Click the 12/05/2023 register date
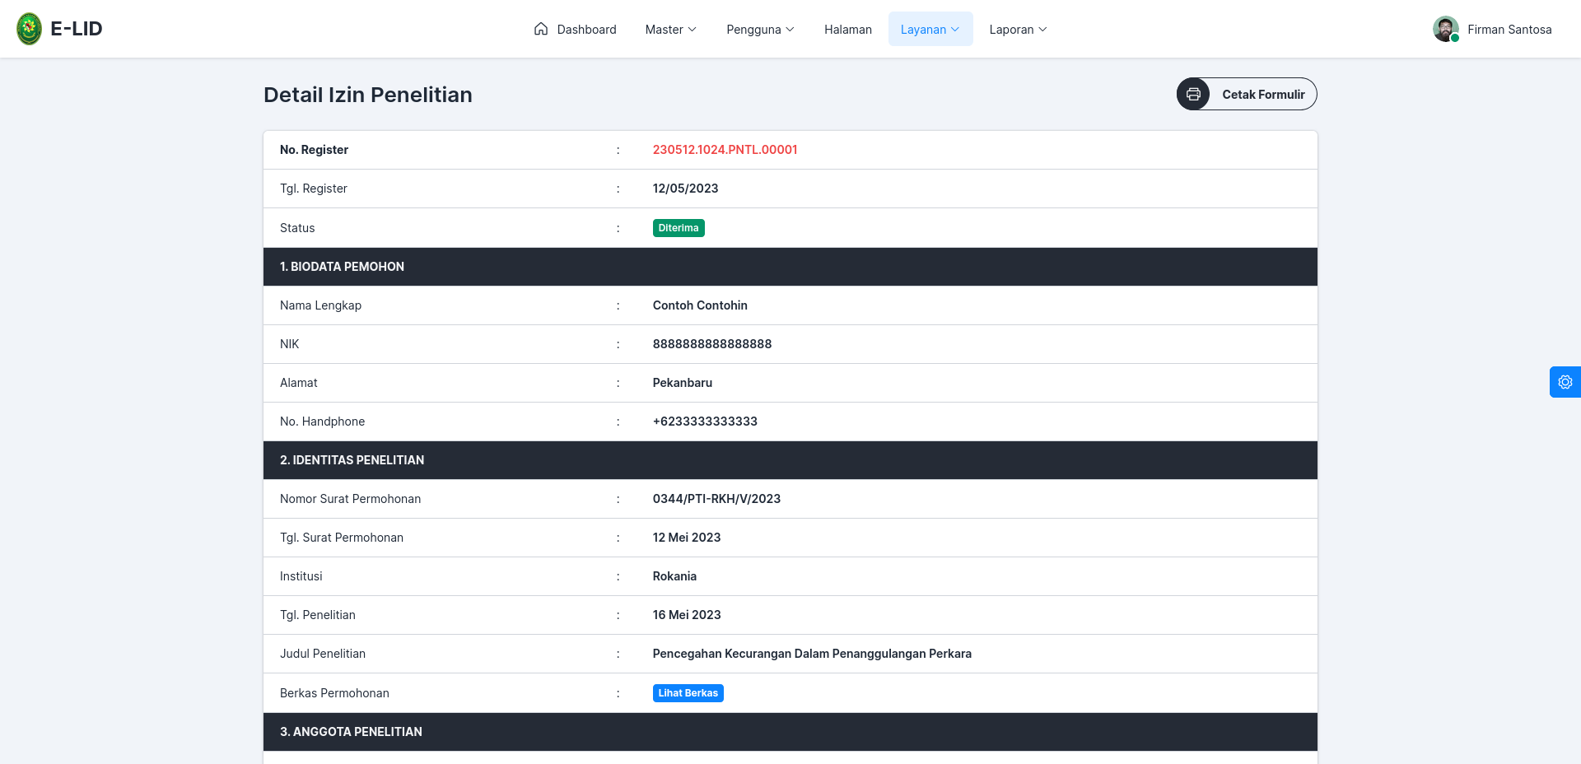This screenshot has width=1581, height=764. 685,189
